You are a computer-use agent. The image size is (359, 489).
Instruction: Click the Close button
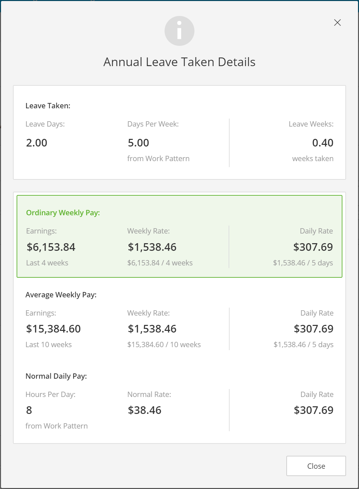point(316,466)
